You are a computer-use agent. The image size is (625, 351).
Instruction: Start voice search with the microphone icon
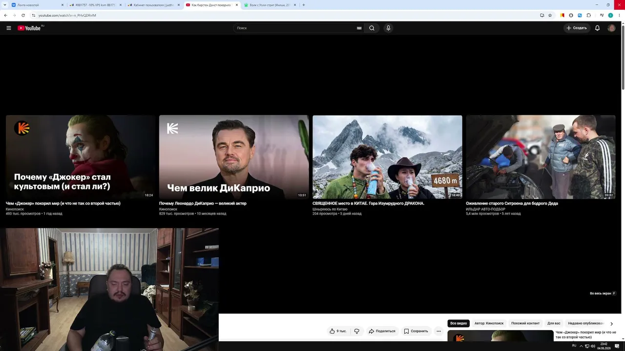pyautogui.click(x=388, y=28)
